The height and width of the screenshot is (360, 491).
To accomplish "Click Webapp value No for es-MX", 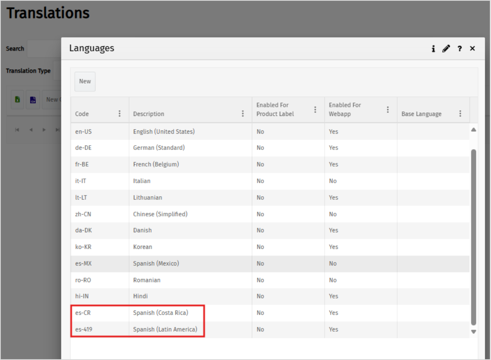I will (333, 263).
